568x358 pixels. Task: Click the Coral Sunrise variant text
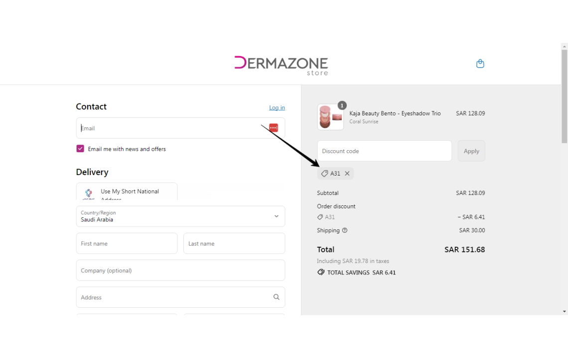(x=364, y=121)
